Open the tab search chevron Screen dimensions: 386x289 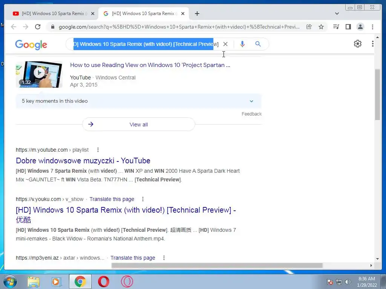[337, 14]
